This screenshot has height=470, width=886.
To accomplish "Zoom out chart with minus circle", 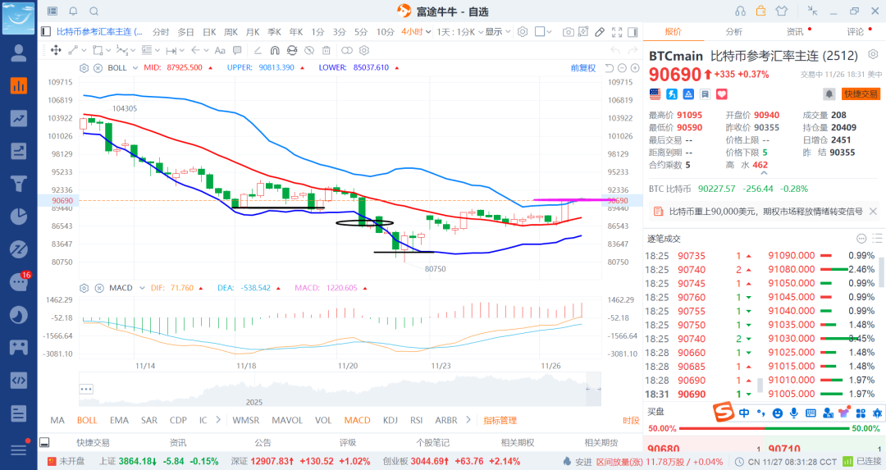I will pyautogui.click(x=622, y=68).
